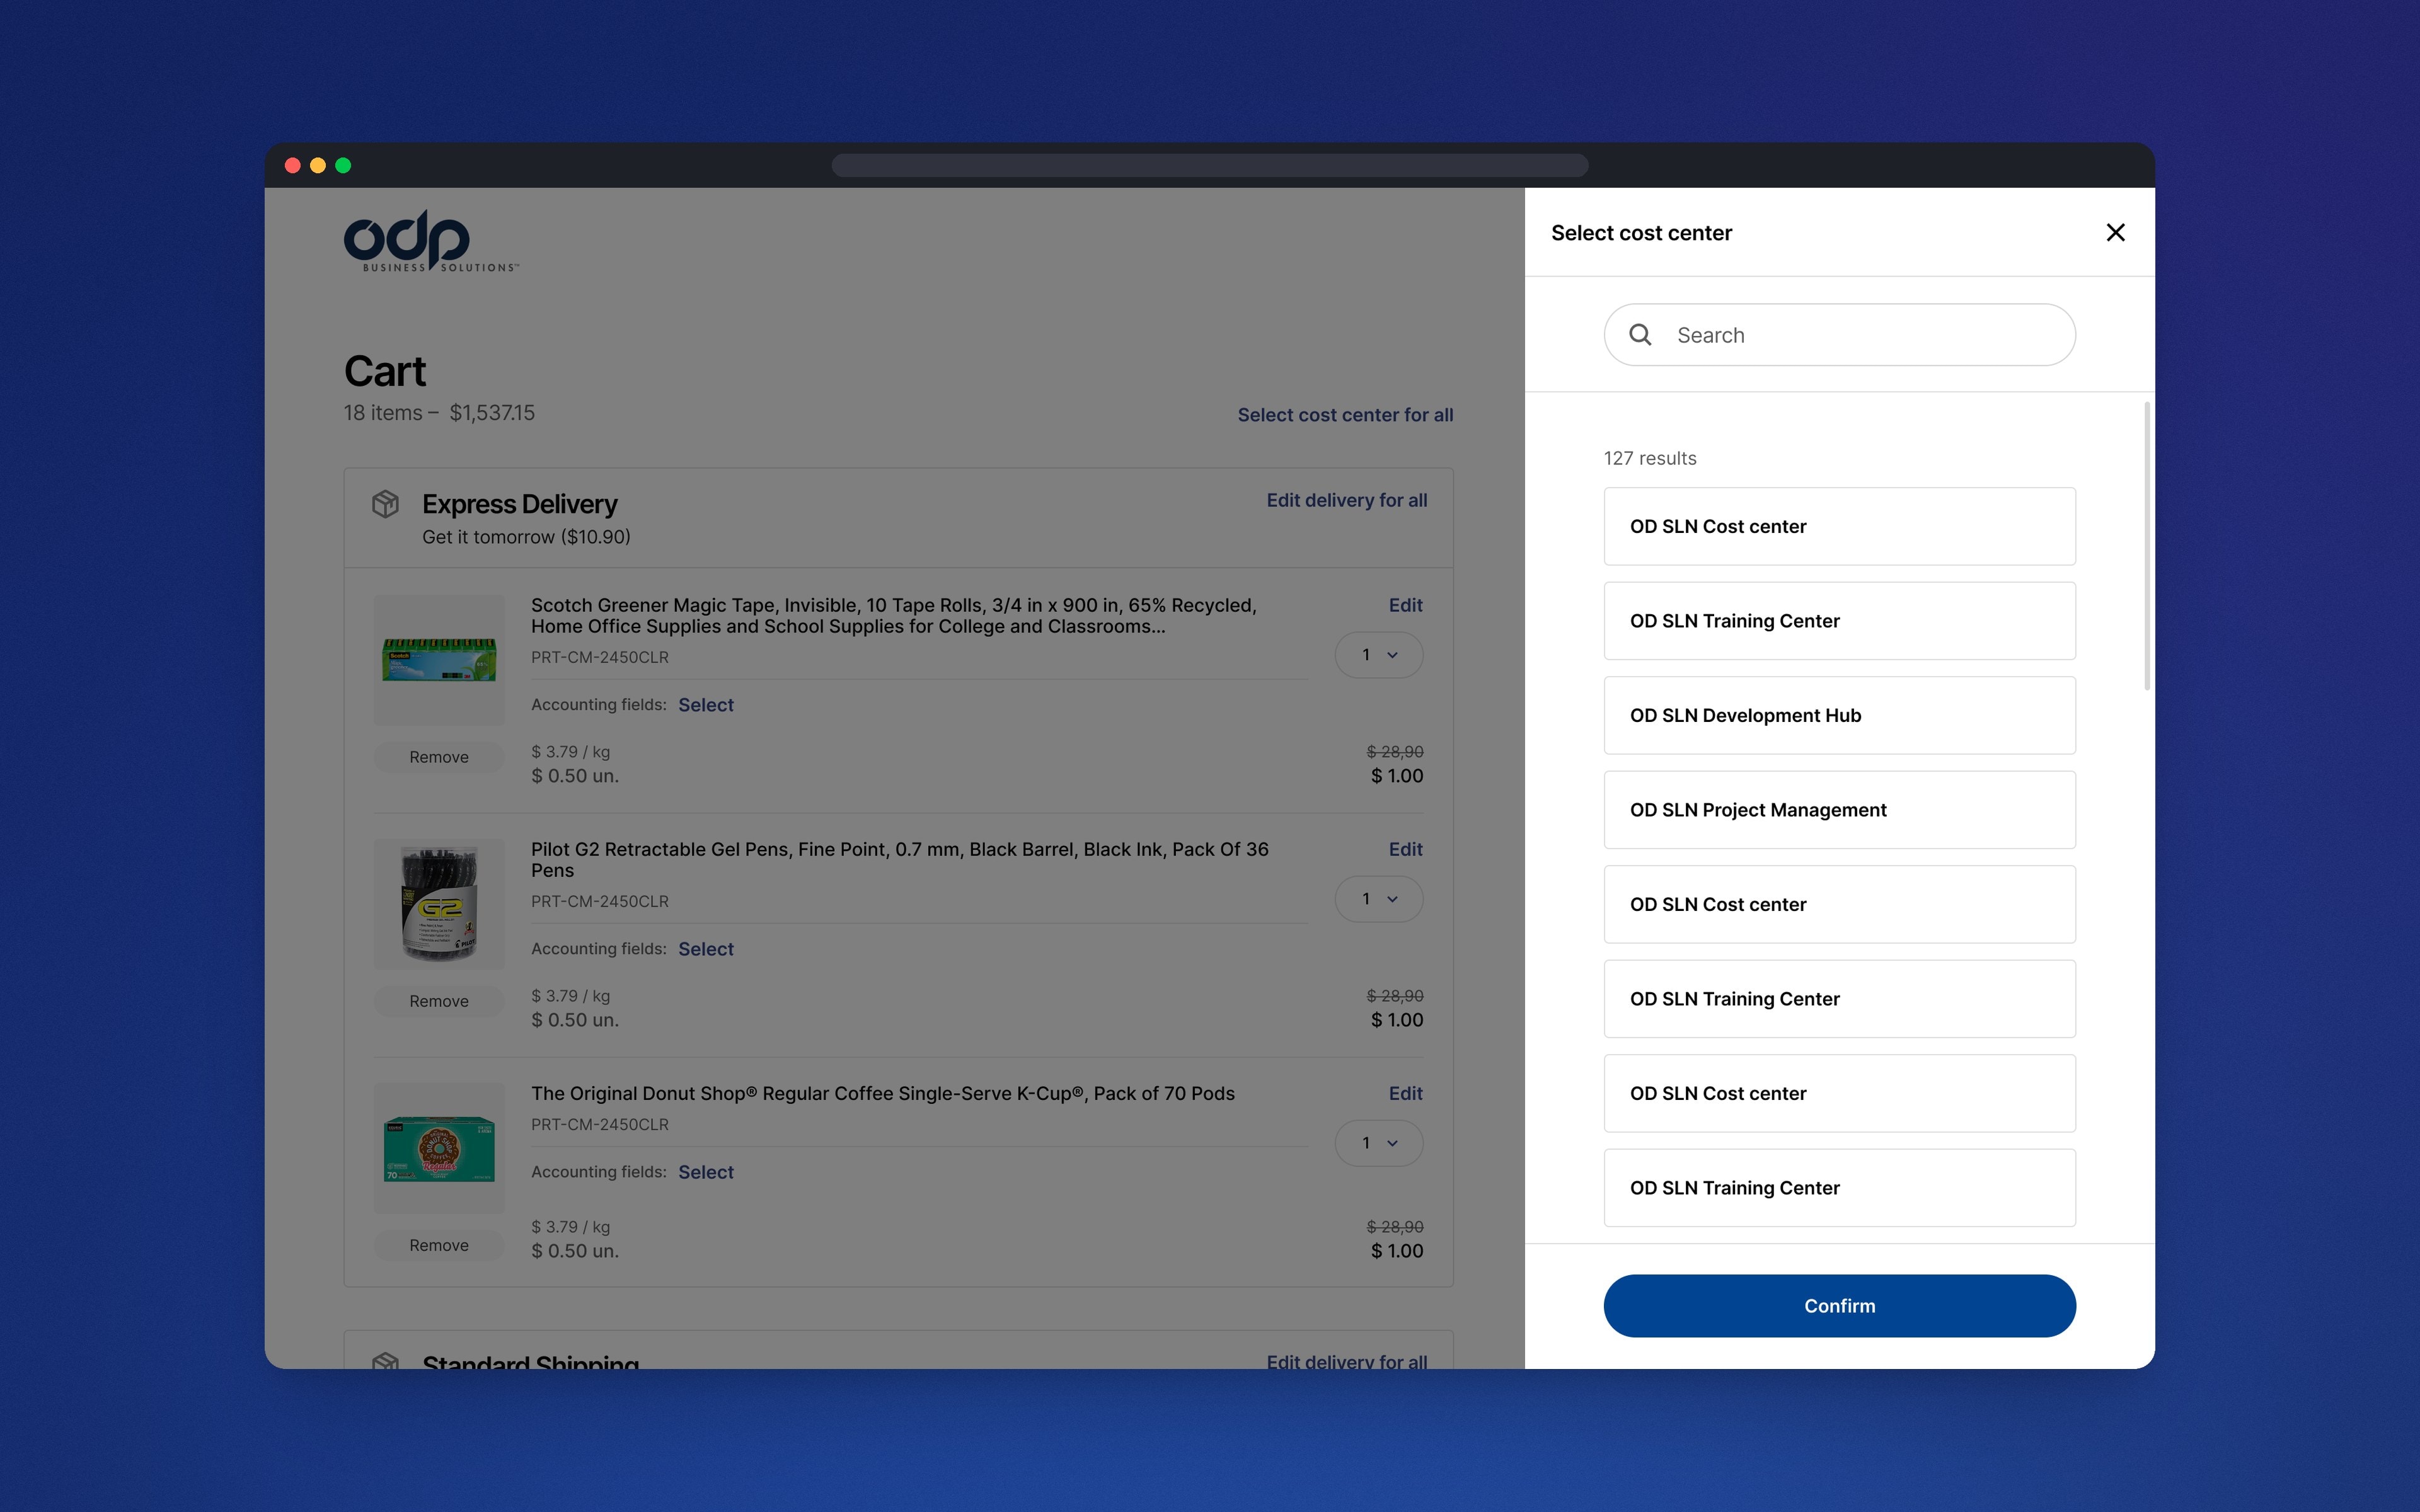Select the second OD SLN Cost center
The width and height of the screenshot is (2420, 1512).
pyautogui.click(x=1839, y=904)
